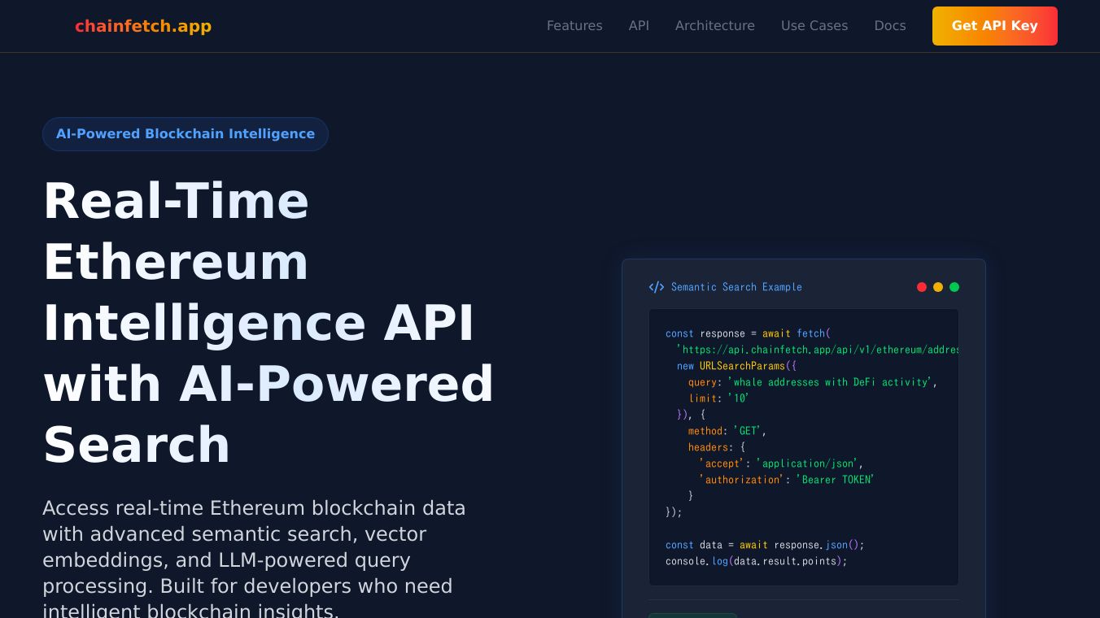Viewport: 1100px width, 618px height.
Task: Click the 'const response = await fetch(' line
Action: 748,333
